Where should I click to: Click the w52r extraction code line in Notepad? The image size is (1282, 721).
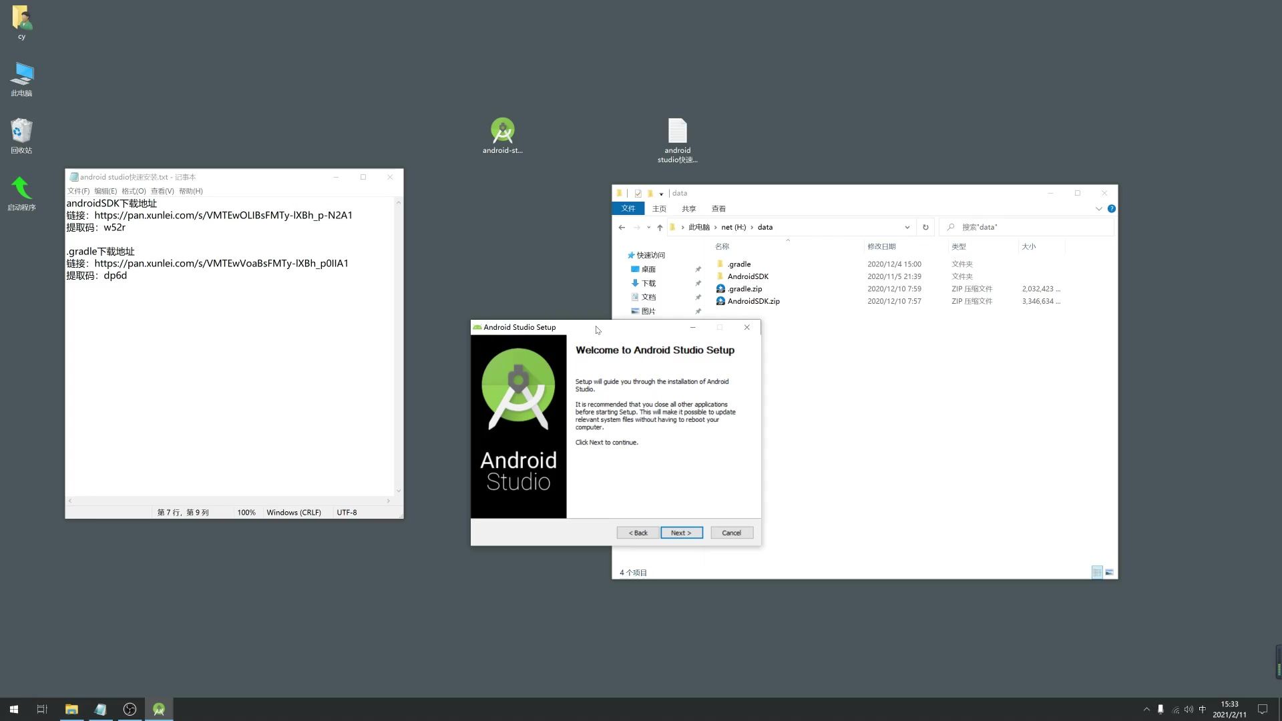tap(96, 227)
